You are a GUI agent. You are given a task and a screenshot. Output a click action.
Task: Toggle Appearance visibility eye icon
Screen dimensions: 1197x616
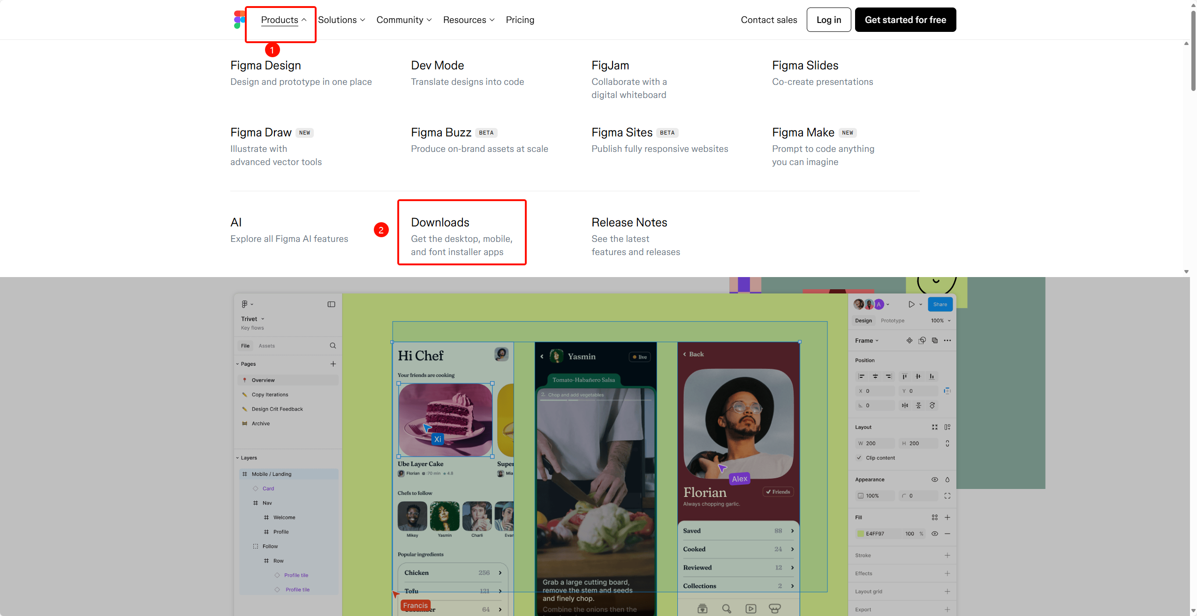tap(934, 480)
